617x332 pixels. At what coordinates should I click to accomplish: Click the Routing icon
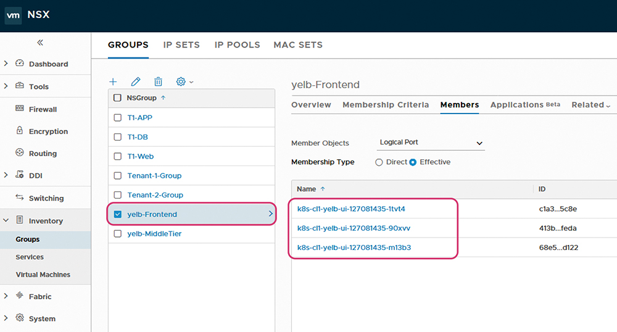[20, 152]
